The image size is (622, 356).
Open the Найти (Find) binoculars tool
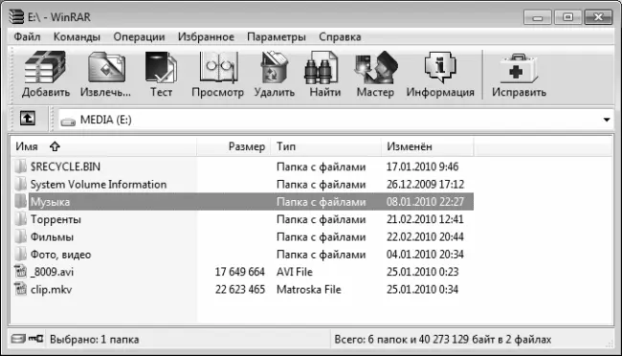pyautogui.click(x=321, y=68)
